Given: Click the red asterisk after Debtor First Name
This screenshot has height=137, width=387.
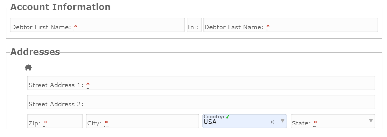Looking at the screenshot, I should [x=76, y=27].
